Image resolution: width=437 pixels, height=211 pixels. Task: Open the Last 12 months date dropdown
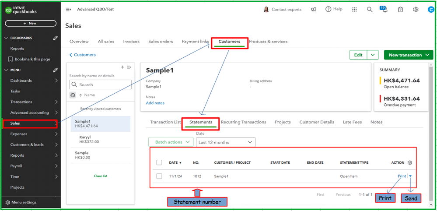[x=226, y=142]
